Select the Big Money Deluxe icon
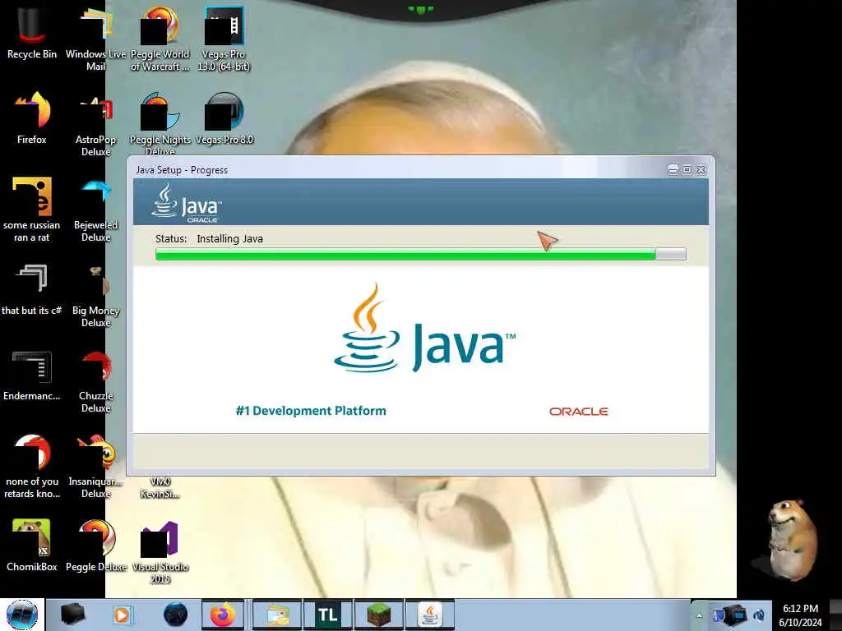 pos(95,295)
